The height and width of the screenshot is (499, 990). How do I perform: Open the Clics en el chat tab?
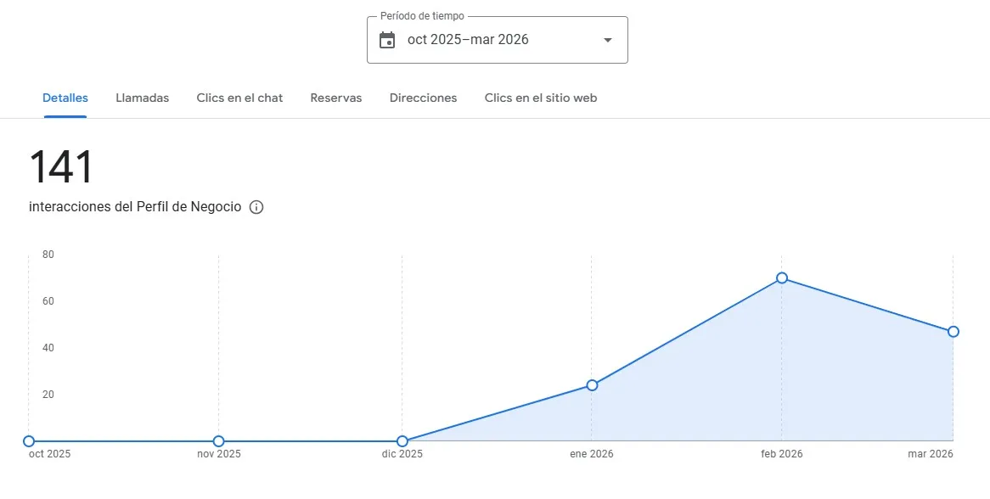click(x=239, y=98)
